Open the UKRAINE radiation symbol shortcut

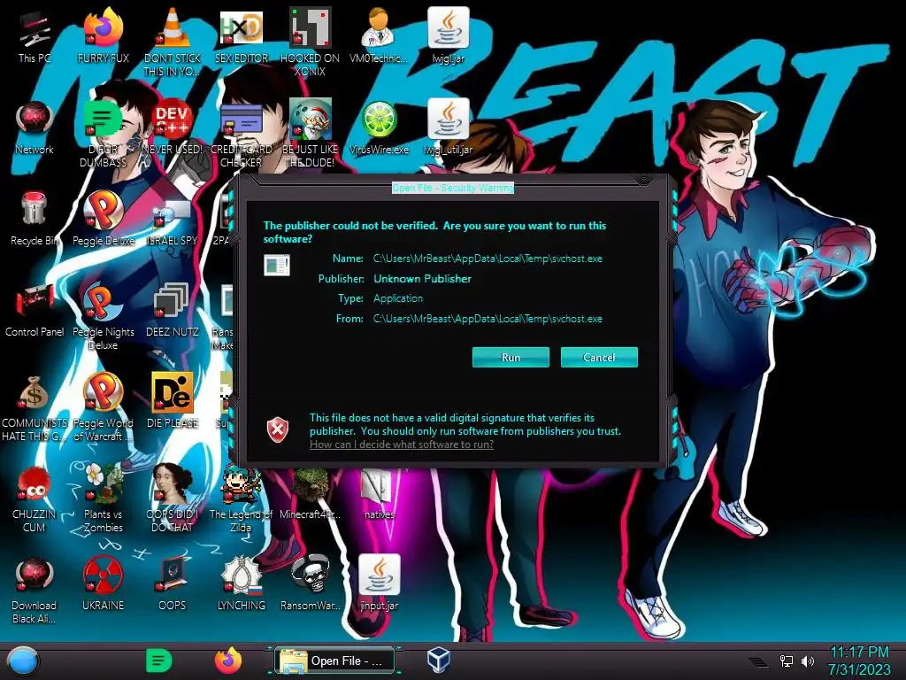pos(103,584)
